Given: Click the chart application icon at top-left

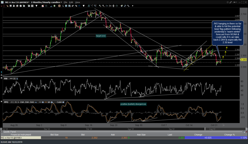Looking at the screenshot, I should coord(2,2).
